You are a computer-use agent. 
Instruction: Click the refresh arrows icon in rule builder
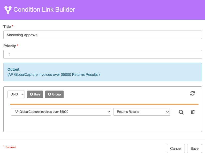192,93
